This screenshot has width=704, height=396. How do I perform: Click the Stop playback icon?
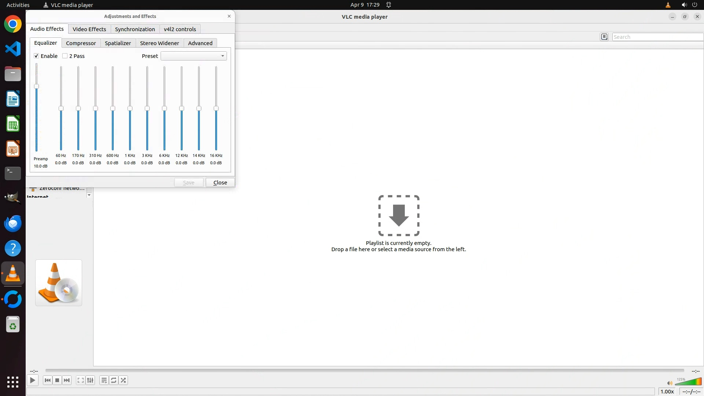(57, 380)
